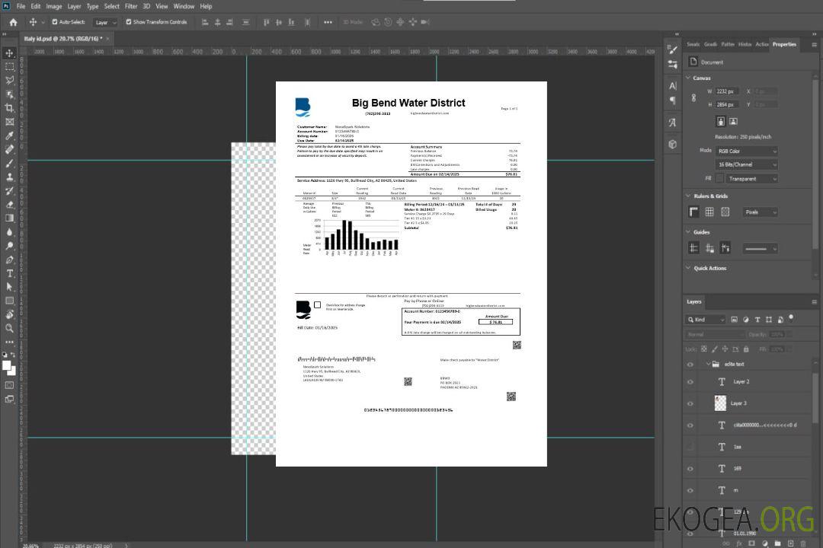Image resolution: width=823 pixels, height=548 pixels.
Task: Hide Layer 3 using its eye icon
Action: click(690, 403)
